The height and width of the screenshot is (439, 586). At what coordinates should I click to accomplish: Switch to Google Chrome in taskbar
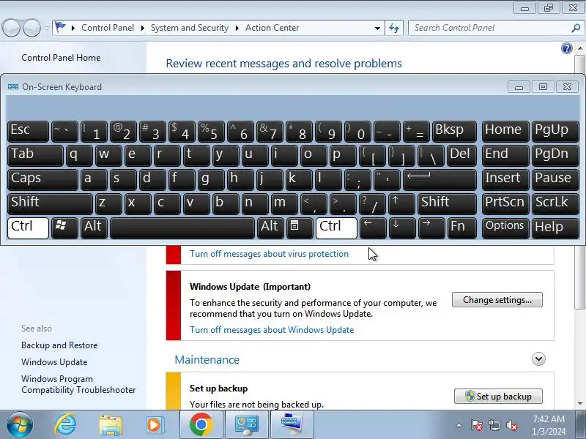point(201,425)
